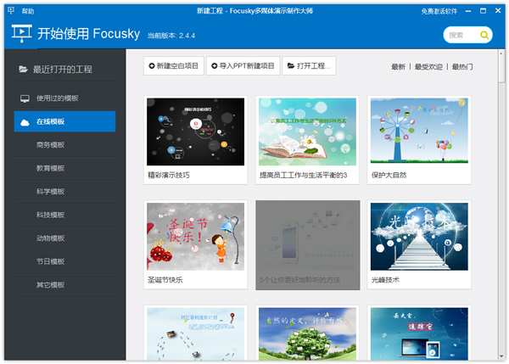Select 在线模板 in sidebar
509x364 pixels.
65,121
